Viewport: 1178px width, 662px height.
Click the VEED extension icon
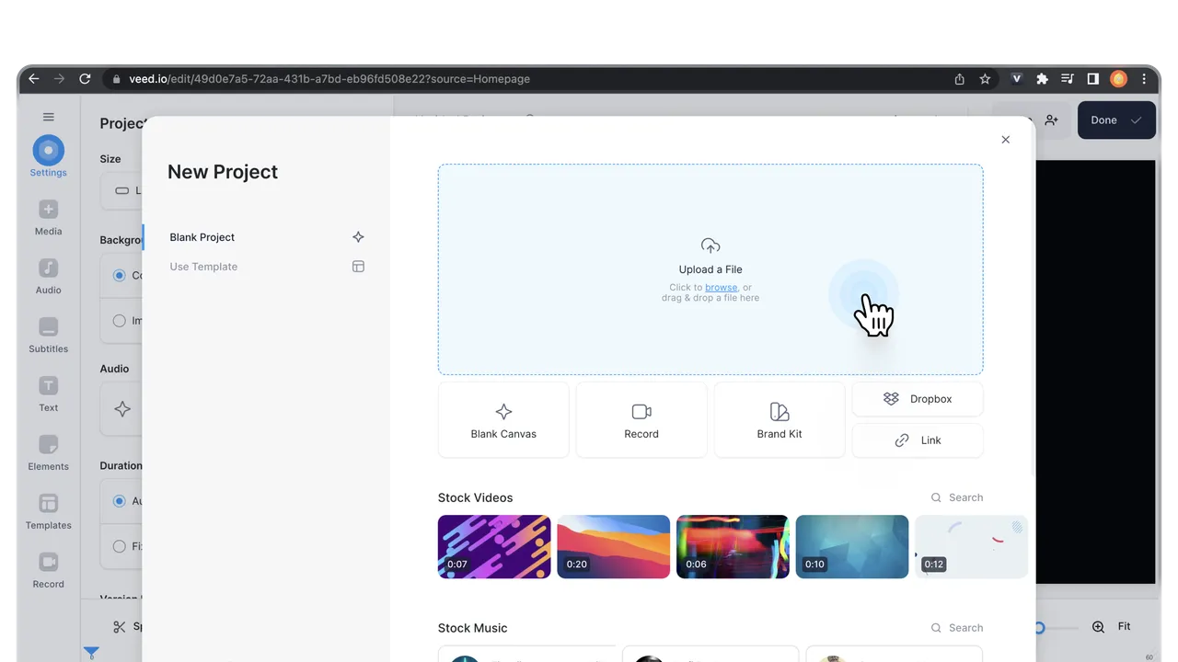click(1017, 79)
